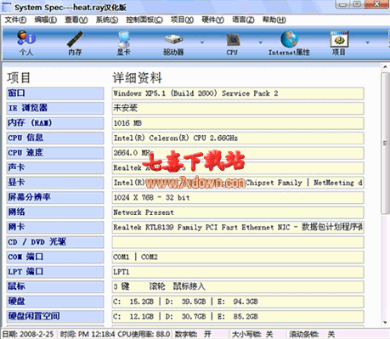Click the vertical scrollbar down arrow
This screenshot has width=390, height=339.
(385, 322)
